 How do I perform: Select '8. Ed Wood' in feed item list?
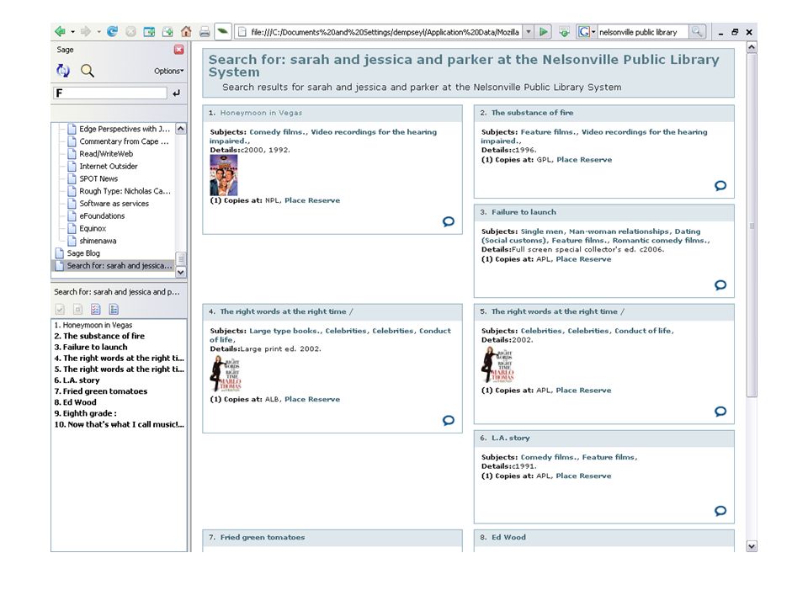[x=75, y=402]
